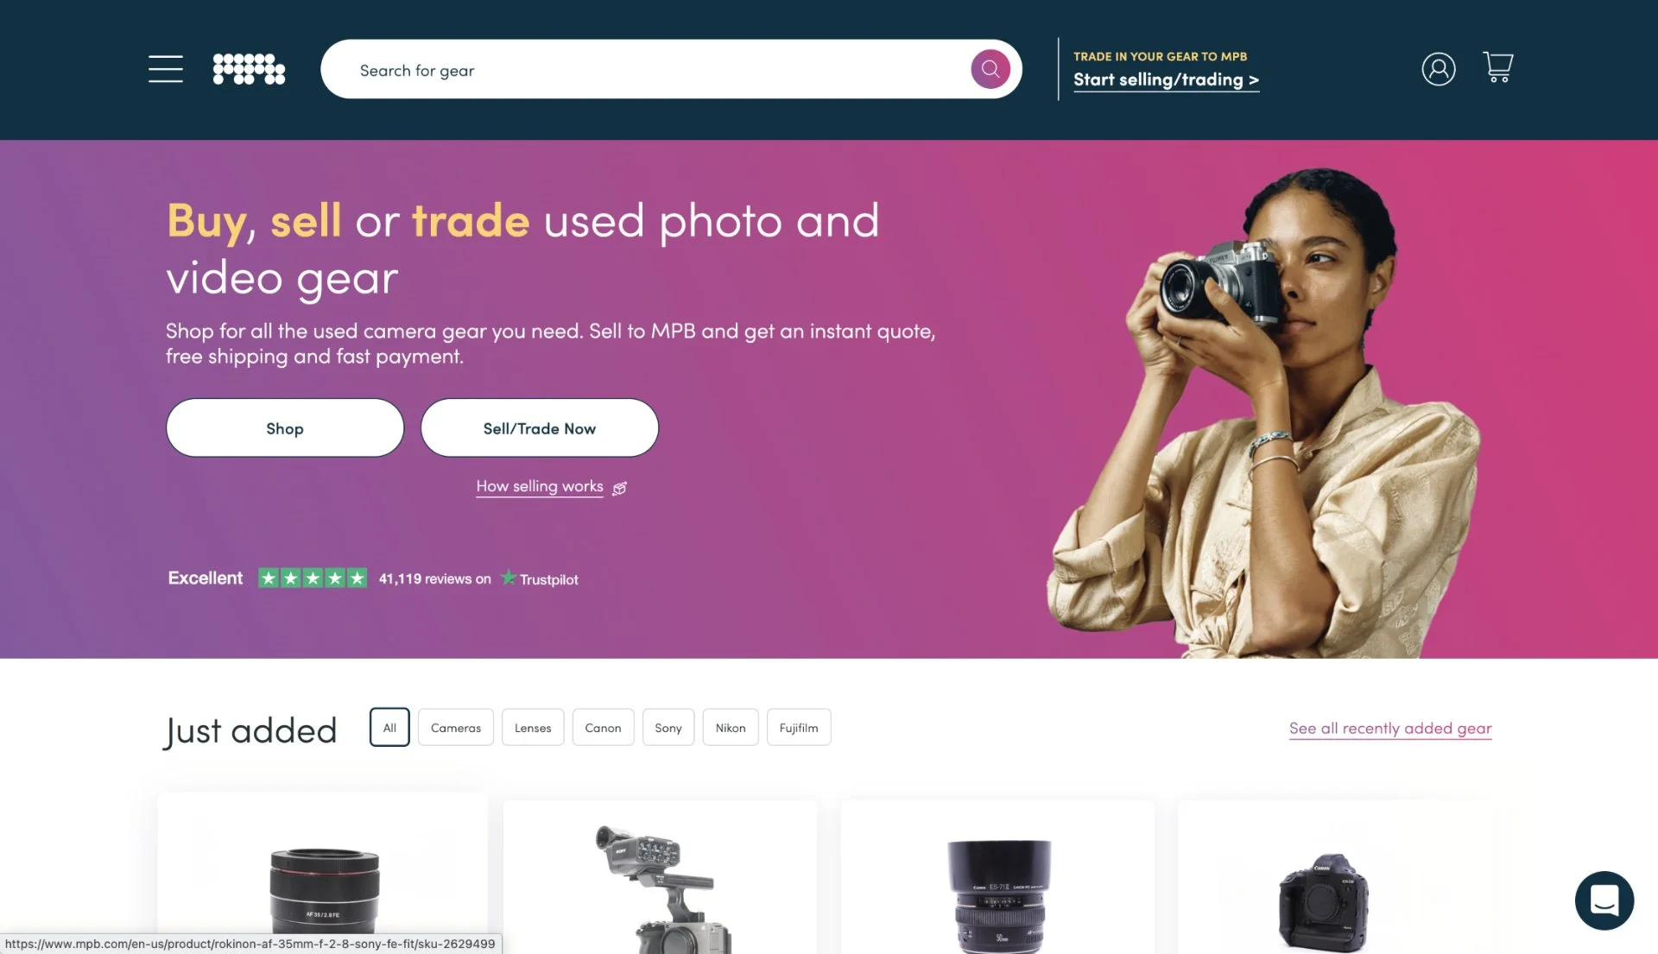Filter Just added by Lenses
Image resolution: width=1658 pixels, height=954 pixels.
533,728
